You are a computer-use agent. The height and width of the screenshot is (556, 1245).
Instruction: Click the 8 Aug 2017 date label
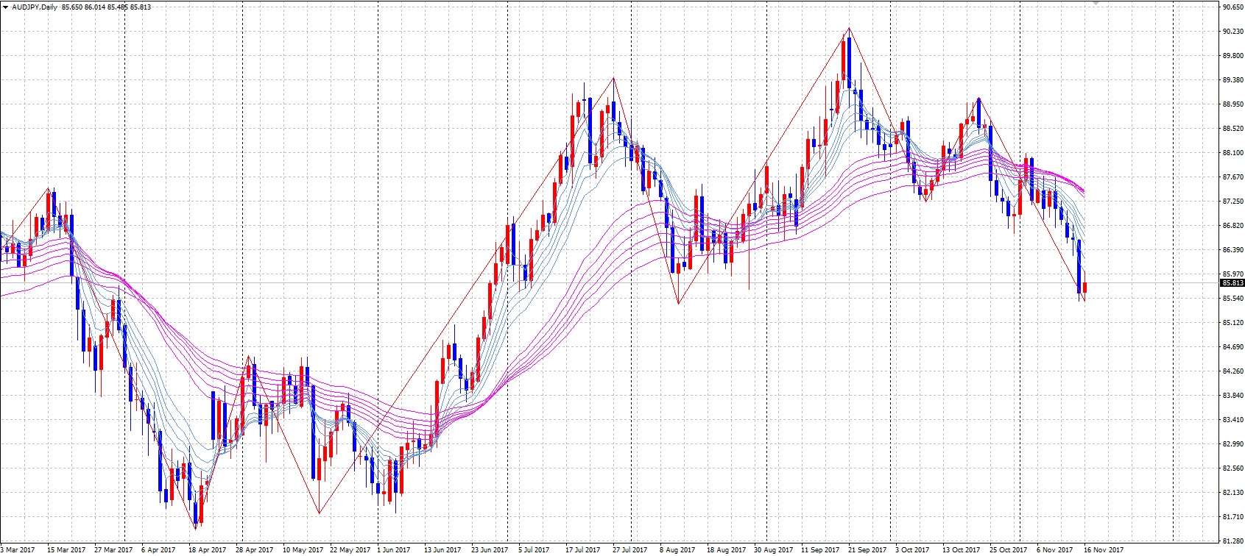[x=677, y=550]
